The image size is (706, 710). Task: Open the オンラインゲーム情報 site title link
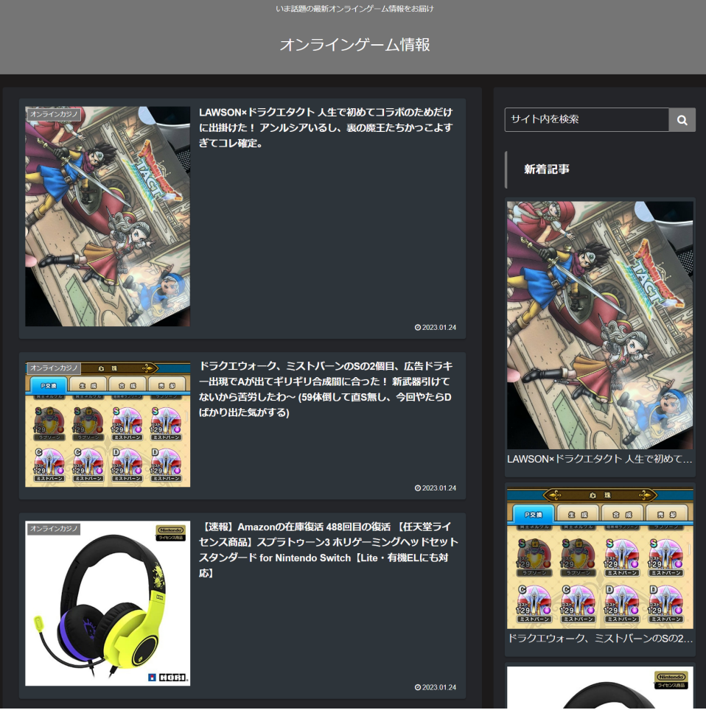coord(354,45)
